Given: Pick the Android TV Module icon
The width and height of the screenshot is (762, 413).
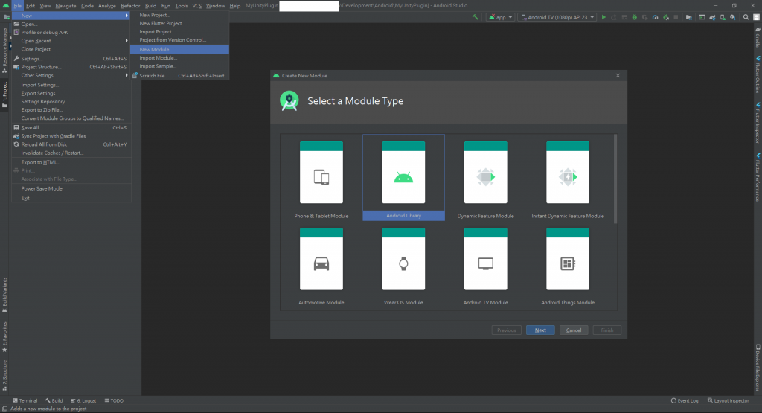Looking at the screenshot, I should (485, 265).
